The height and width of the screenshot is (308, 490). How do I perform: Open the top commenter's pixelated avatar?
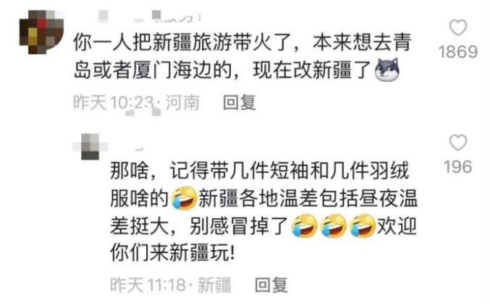(x=41, y=32)
